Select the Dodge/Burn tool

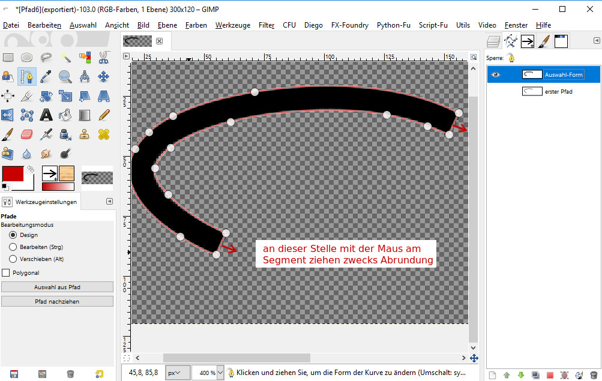click(65, 154)
